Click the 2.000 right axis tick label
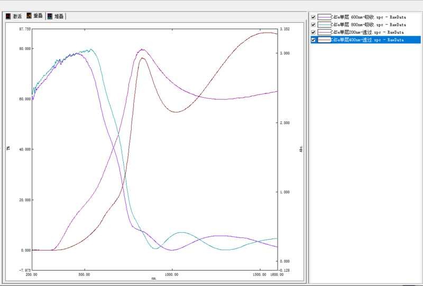Viewport: 423px width, 286px height. [285, 122]
